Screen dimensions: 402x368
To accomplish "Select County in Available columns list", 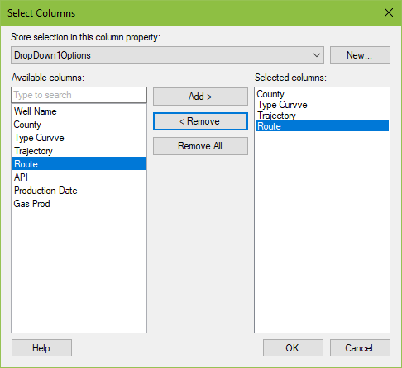I will pyautogui.click(x=79, y=125).
